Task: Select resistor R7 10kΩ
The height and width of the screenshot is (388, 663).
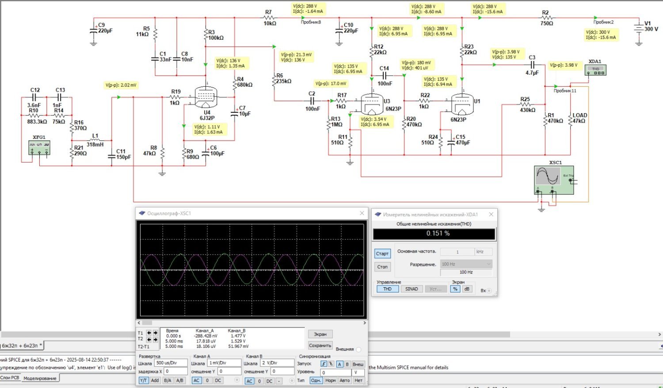Action: 269,18
